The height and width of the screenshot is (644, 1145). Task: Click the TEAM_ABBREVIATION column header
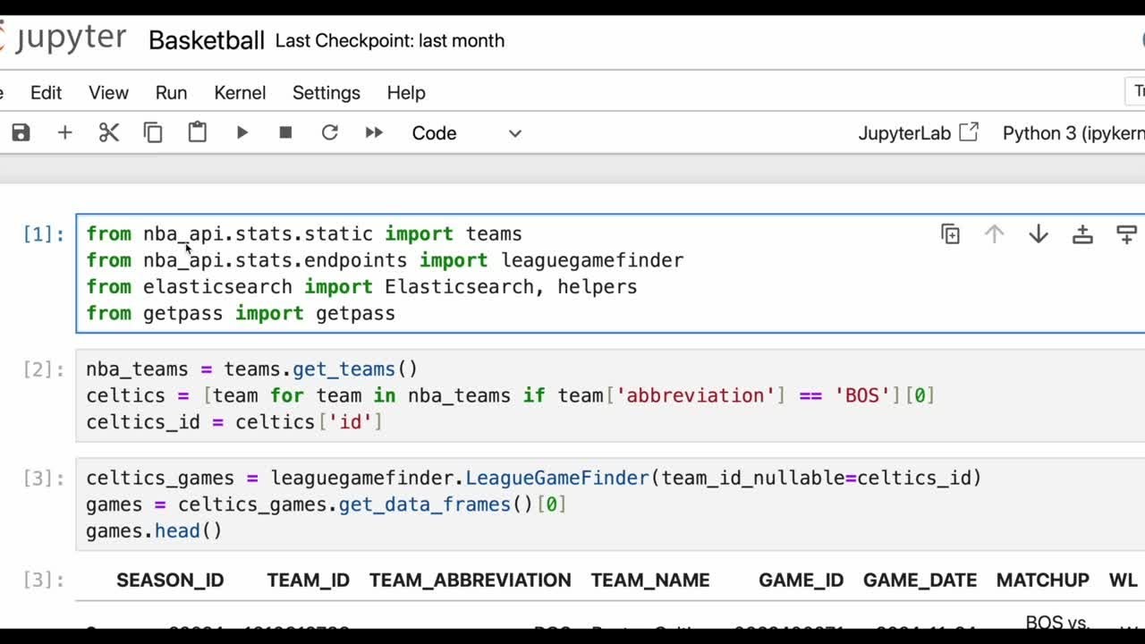click(x=470, y=580)
